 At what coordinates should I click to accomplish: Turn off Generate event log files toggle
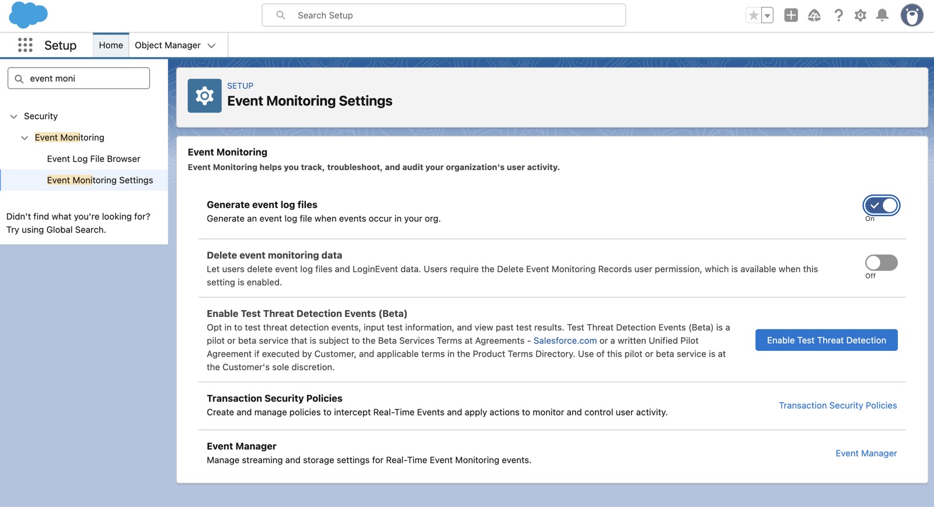[881, 205]
